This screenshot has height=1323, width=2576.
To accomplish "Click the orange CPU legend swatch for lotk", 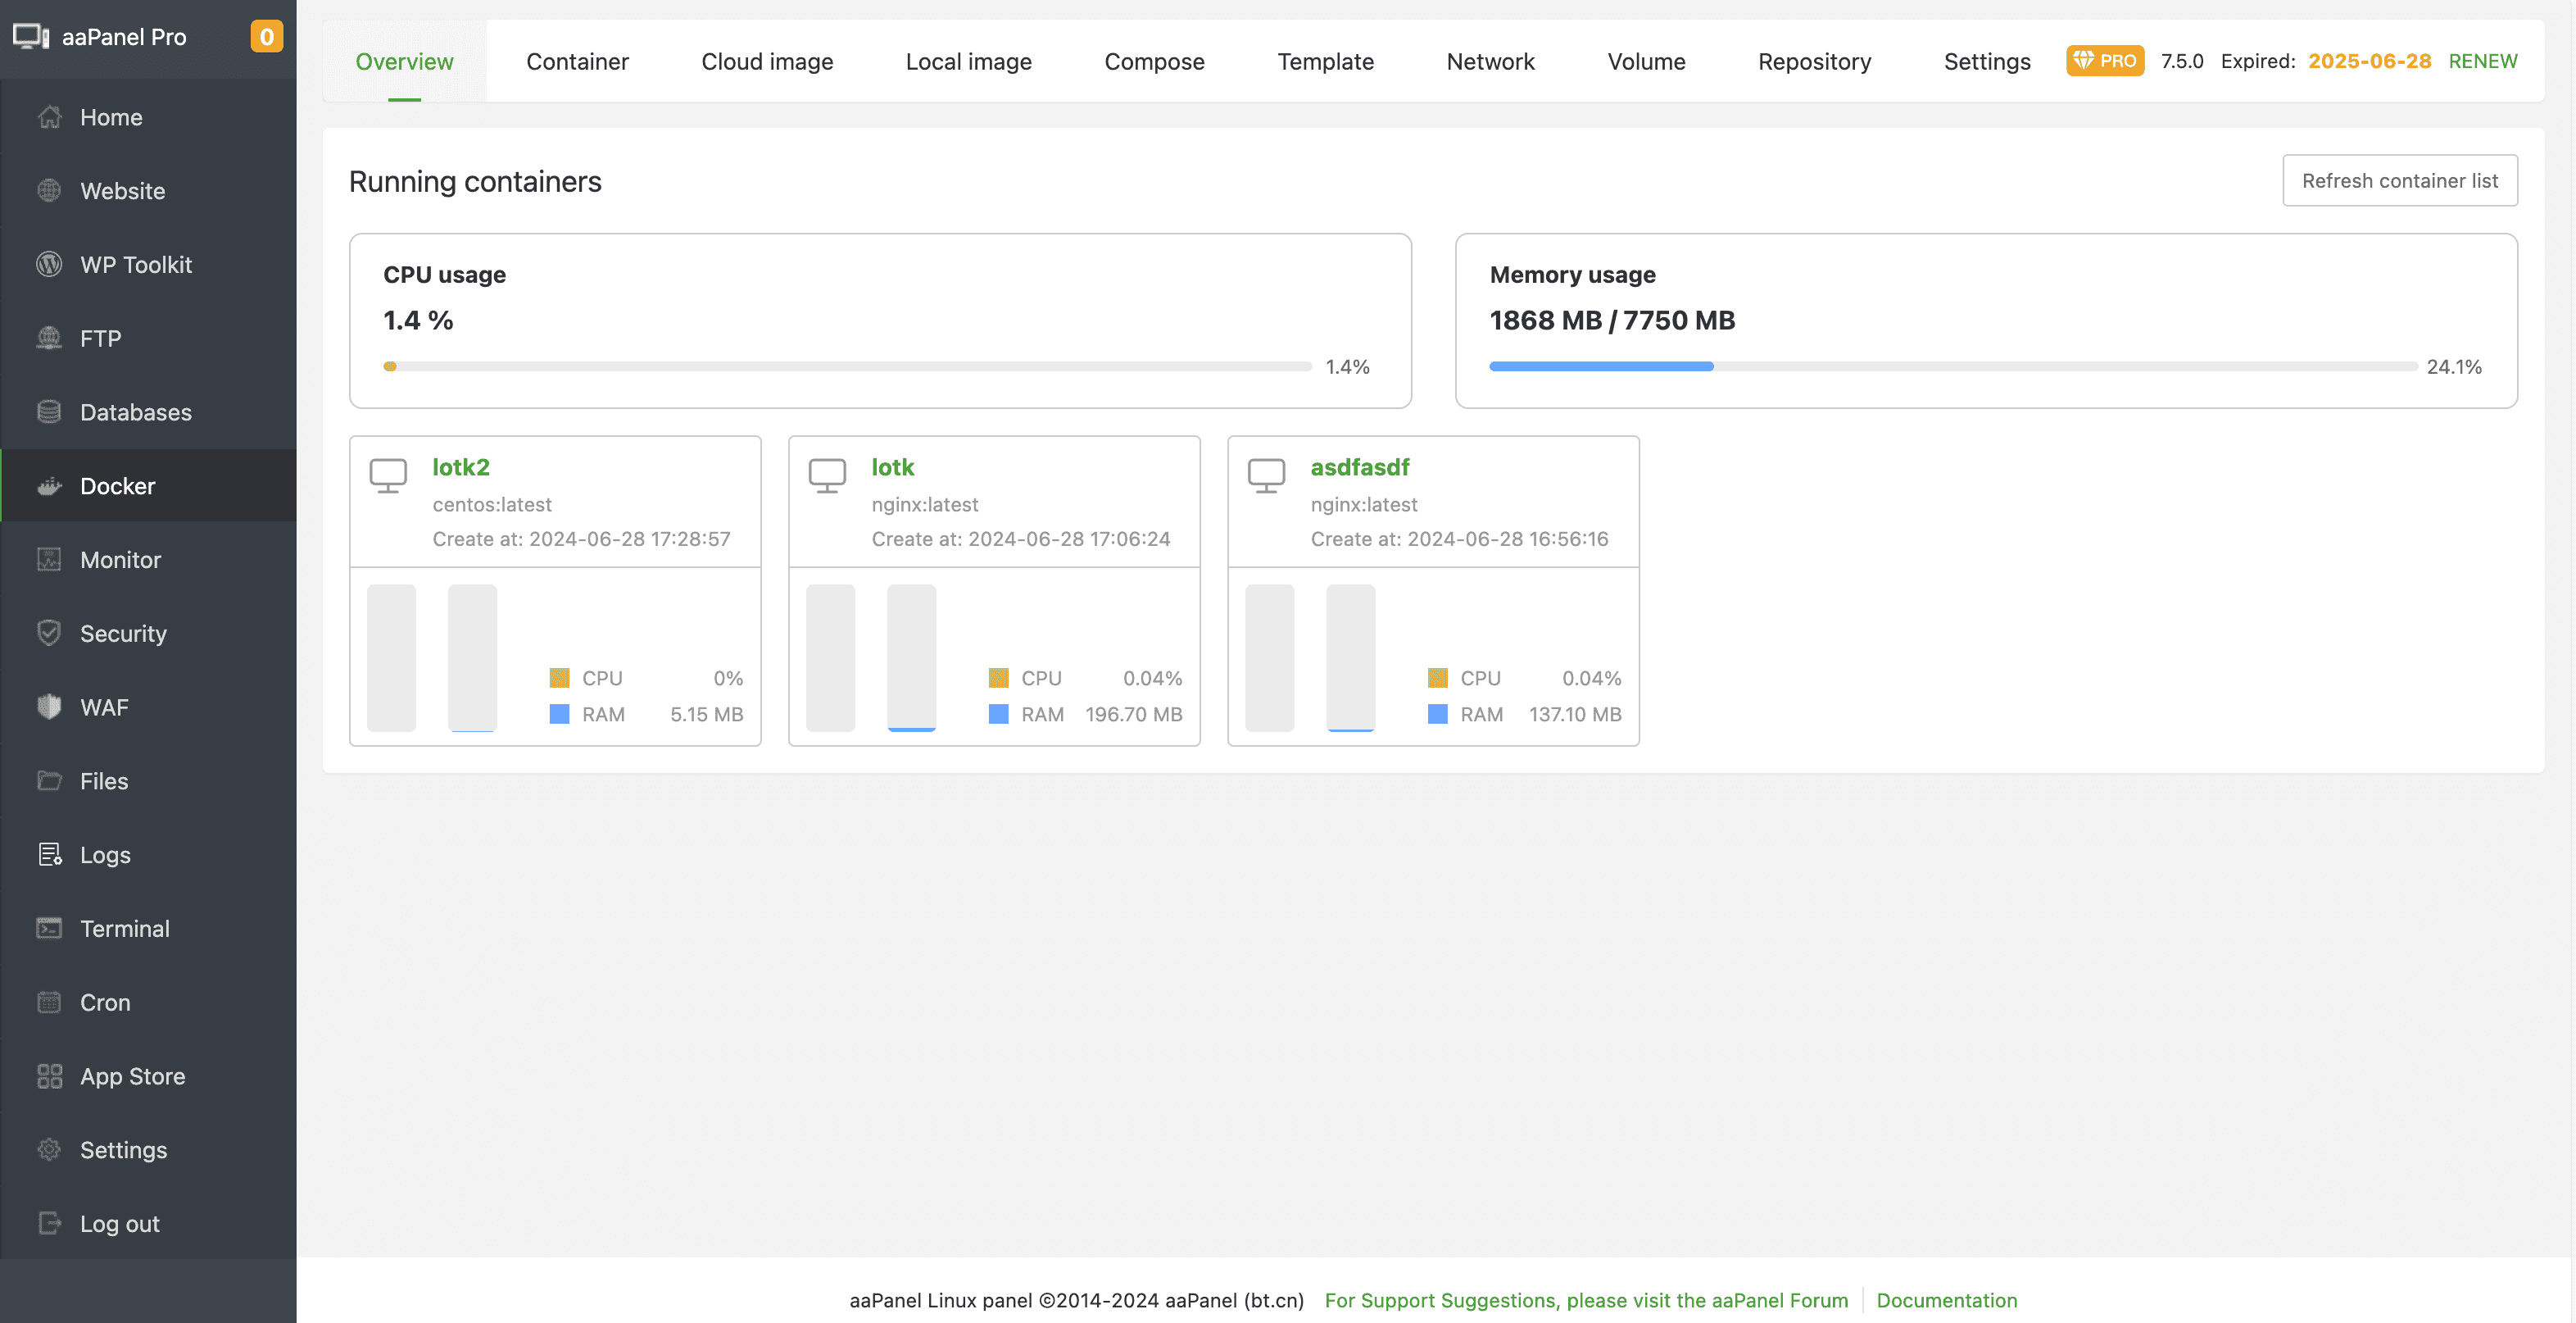I will point(998,679).
